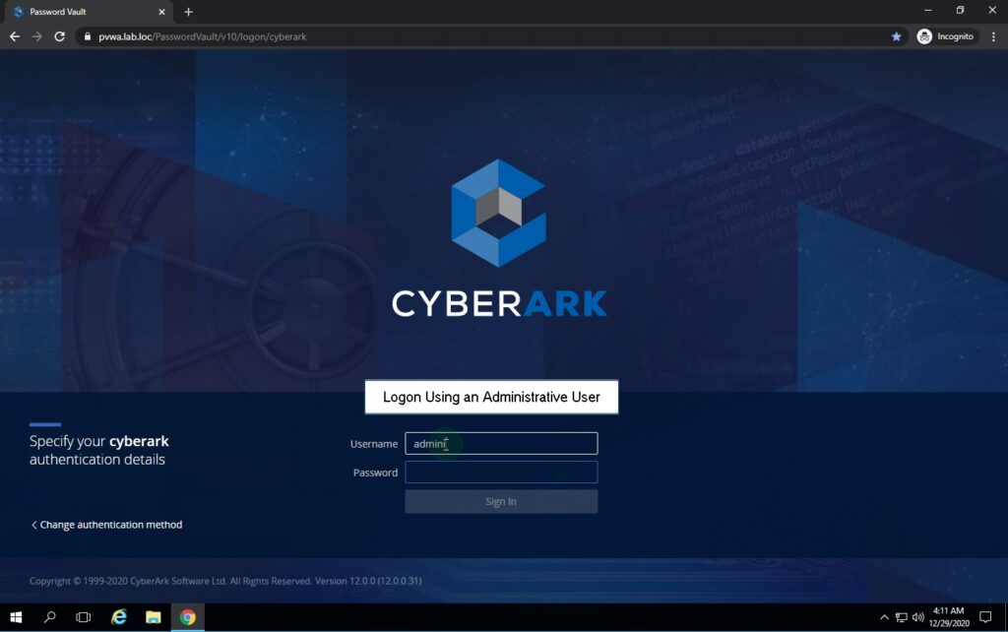Bookmark the page using the star icon
Viewport: 1008px width, 632px height.
tap(896, 35)
